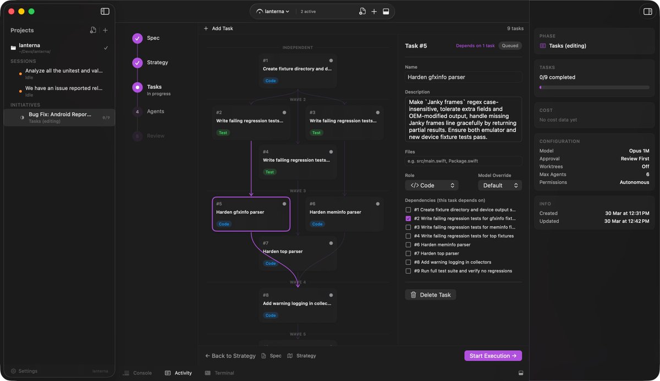Click the new document icon in top toolbar
This screenshot has width=660, height=381.
tap(362, 11)
